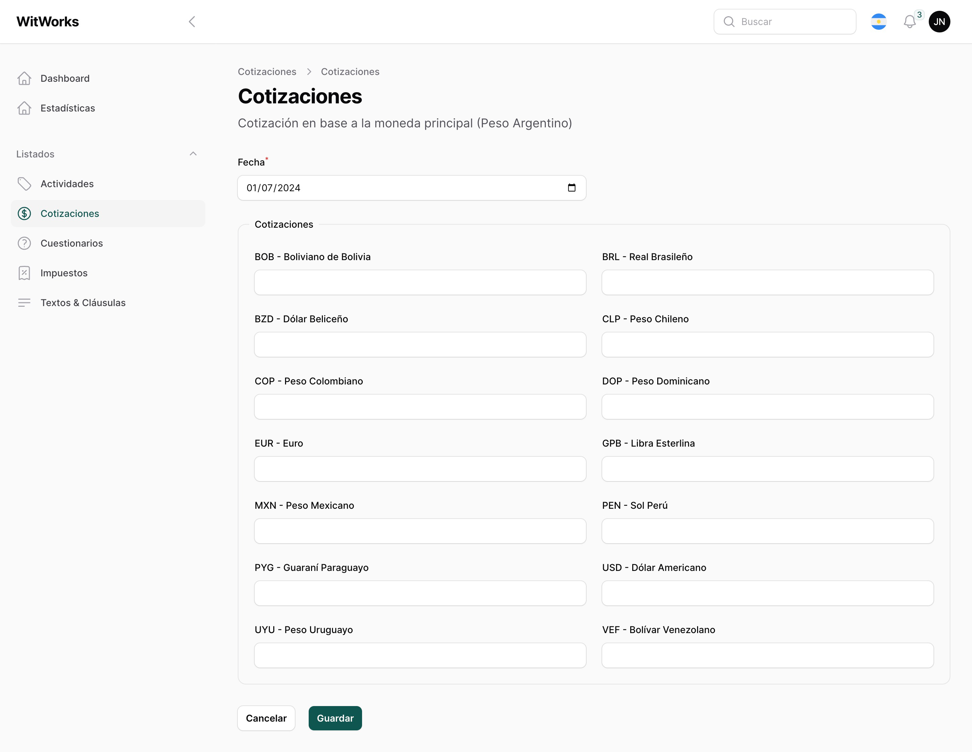Focus the GPB Libra Esterlina input

768,469
